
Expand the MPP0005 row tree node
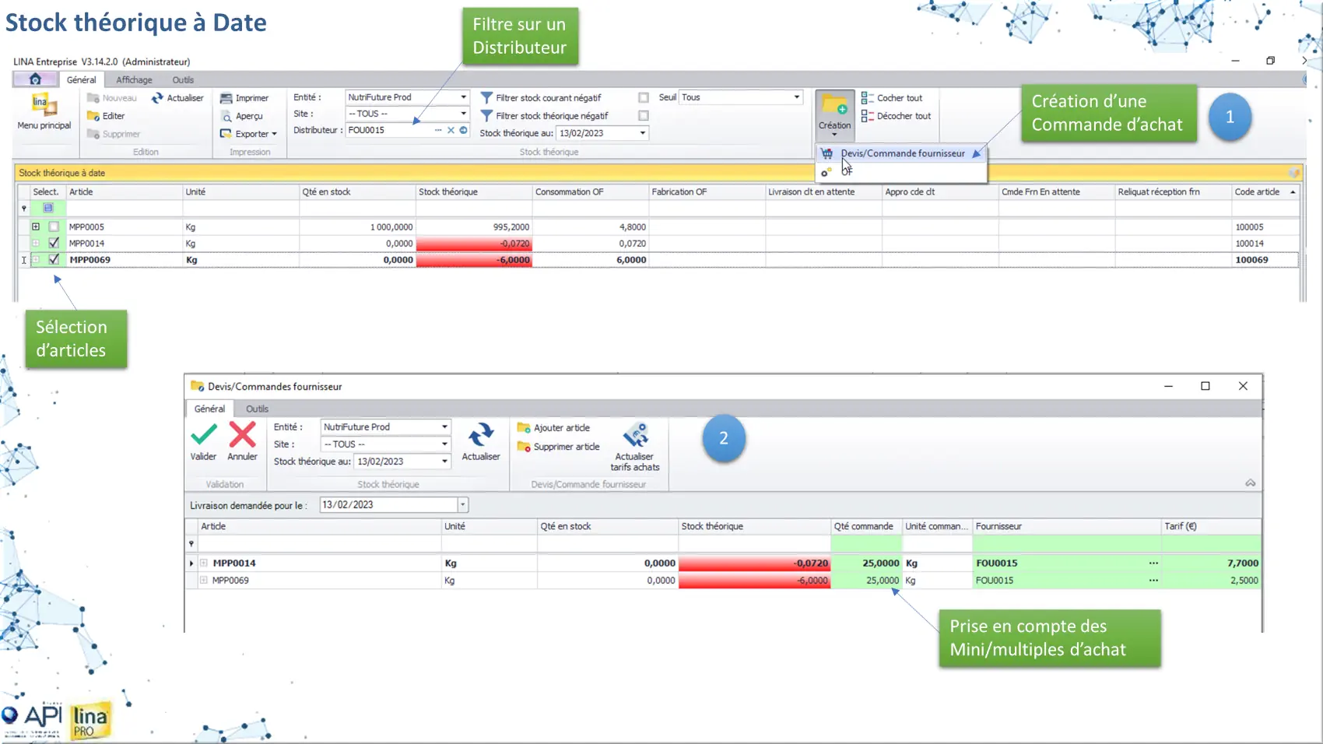[x=36, y=226]
